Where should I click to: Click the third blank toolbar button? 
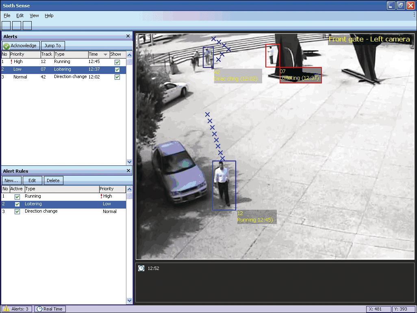click(27, 26)
